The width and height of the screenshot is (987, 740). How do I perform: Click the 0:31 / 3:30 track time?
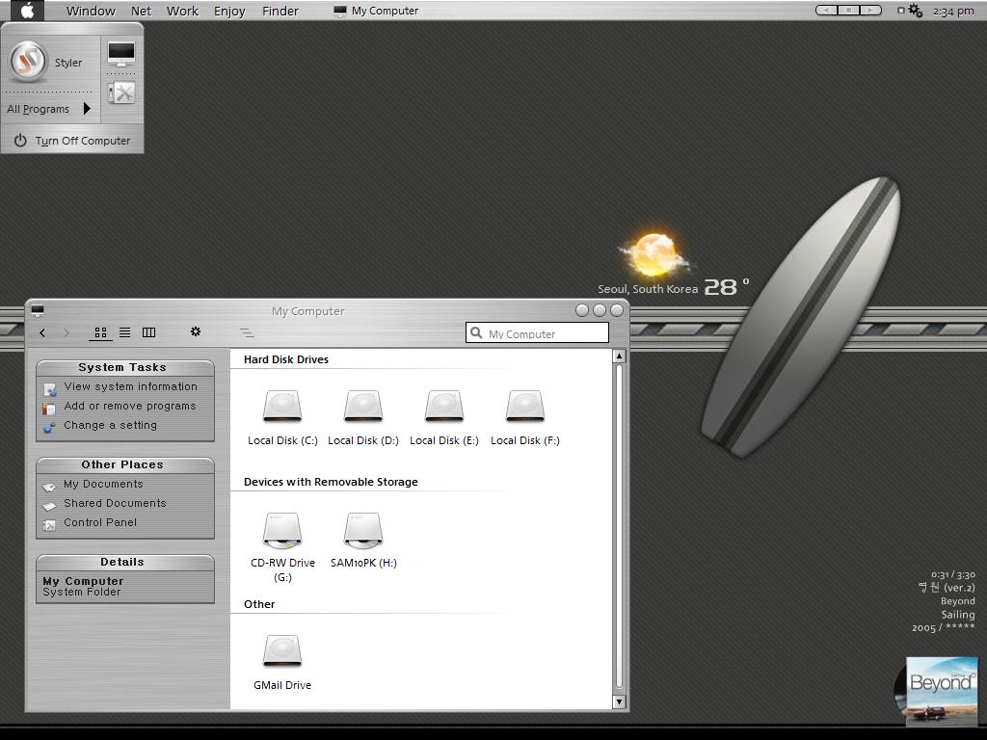tap(953, 574)
